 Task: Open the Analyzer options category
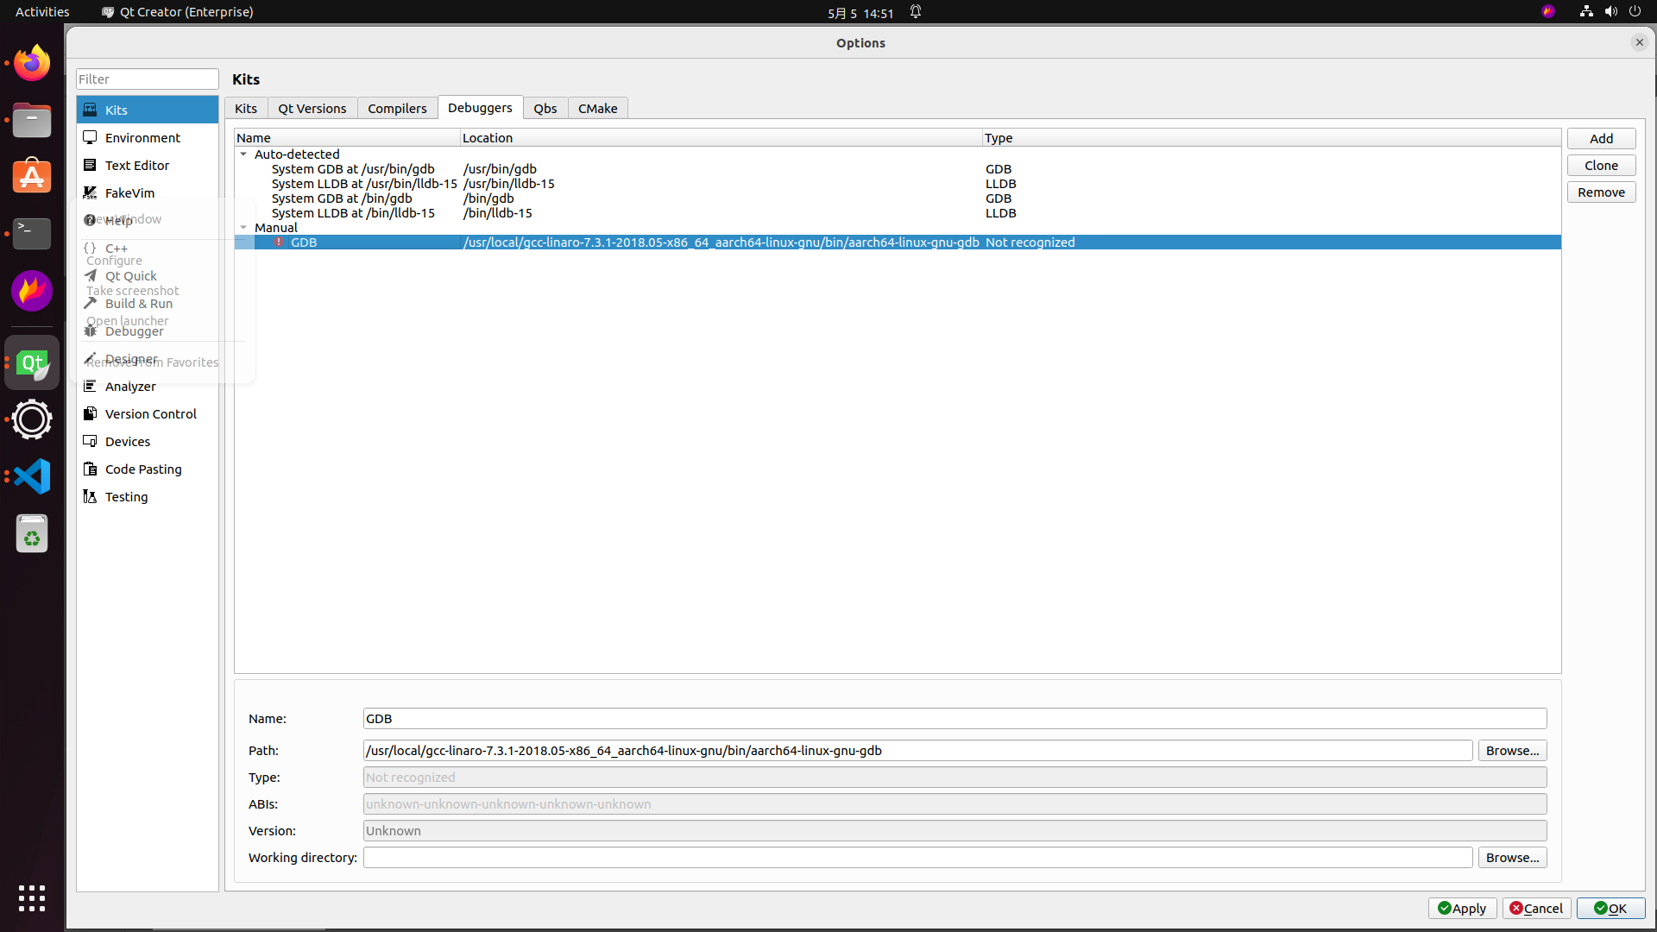click(130, 387)
